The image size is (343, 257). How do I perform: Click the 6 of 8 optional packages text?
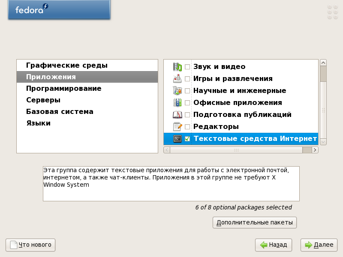tap(244, 207)
